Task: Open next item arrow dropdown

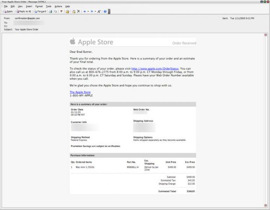Action: pyautogui.click(x=95, y=11)
